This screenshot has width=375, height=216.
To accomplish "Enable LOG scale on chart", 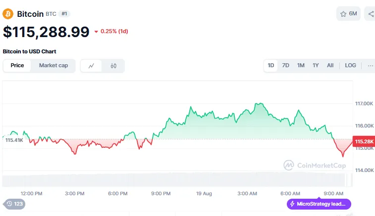I will (350, 65).
